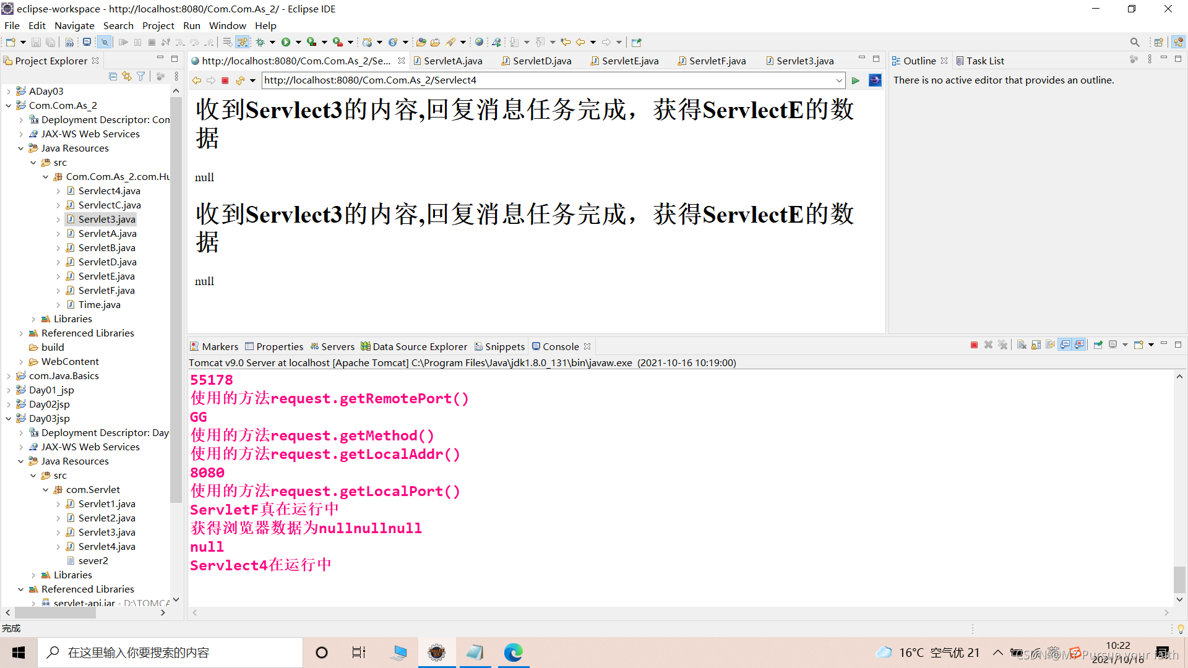Select ServletF.java in Project Explorer
This screenshot has width=1188, height=668.
tap(106, 290)
